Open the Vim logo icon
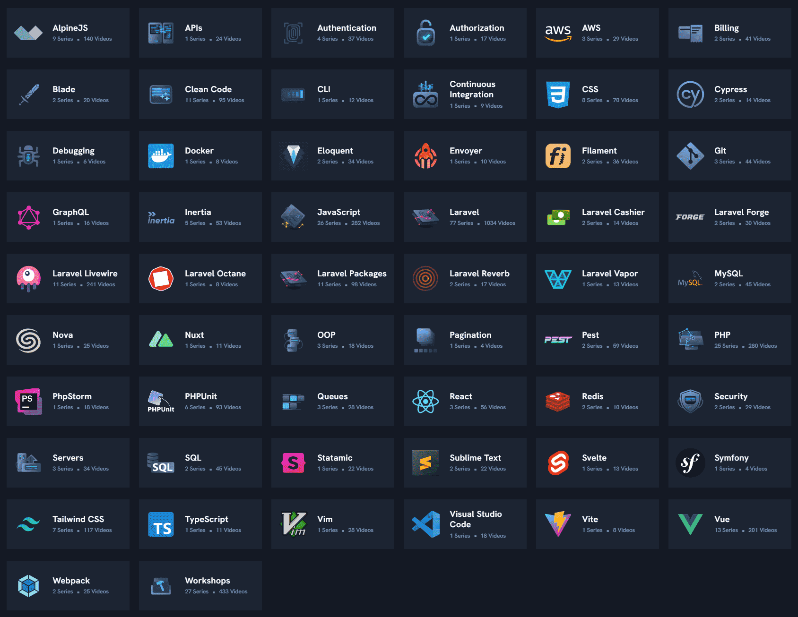 (x=294, y=524)
